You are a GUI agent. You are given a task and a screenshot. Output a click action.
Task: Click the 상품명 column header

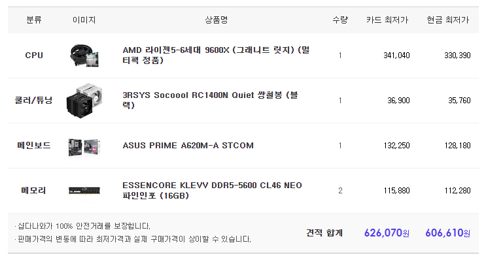[217, 20]
